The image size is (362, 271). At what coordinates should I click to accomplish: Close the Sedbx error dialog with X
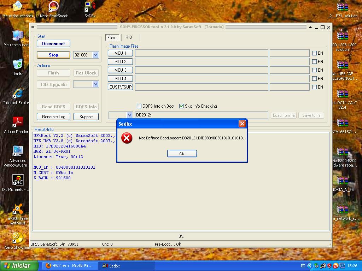242,124
